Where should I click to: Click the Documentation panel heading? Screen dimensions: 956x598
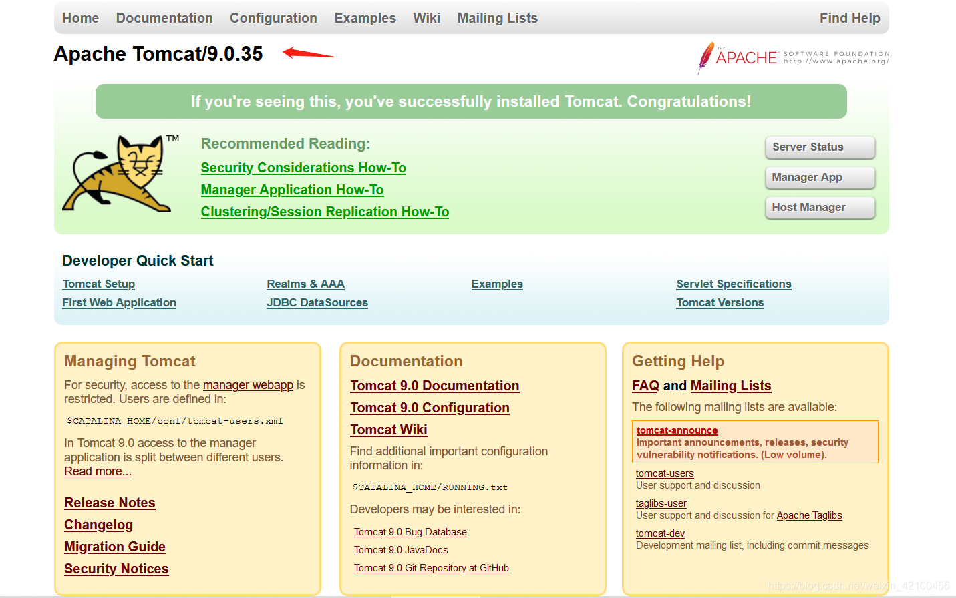point(406,361)
